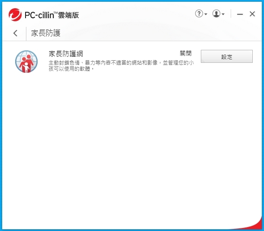The image size is (264, 231).
Task: Click the empty title bar area
Action: coord(135,14)
